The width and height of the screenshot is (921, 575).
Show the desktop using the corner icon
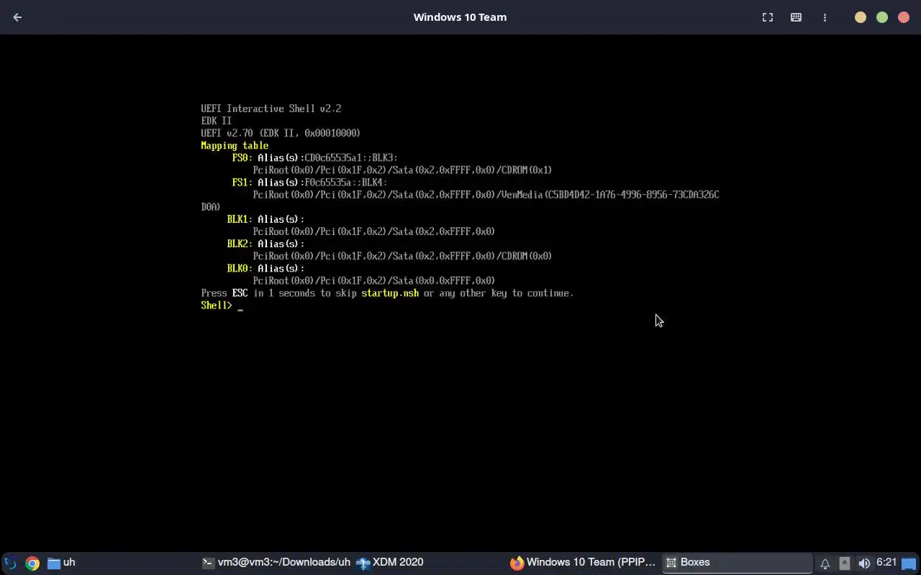click(x=909, y=563)
